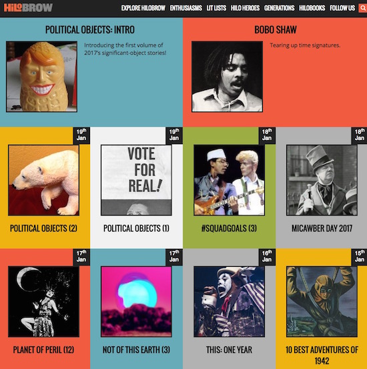This screenshot has height=369, width=367.
Task: Open the Bobo Shaw headline link
Action: [x=276, y=29]
